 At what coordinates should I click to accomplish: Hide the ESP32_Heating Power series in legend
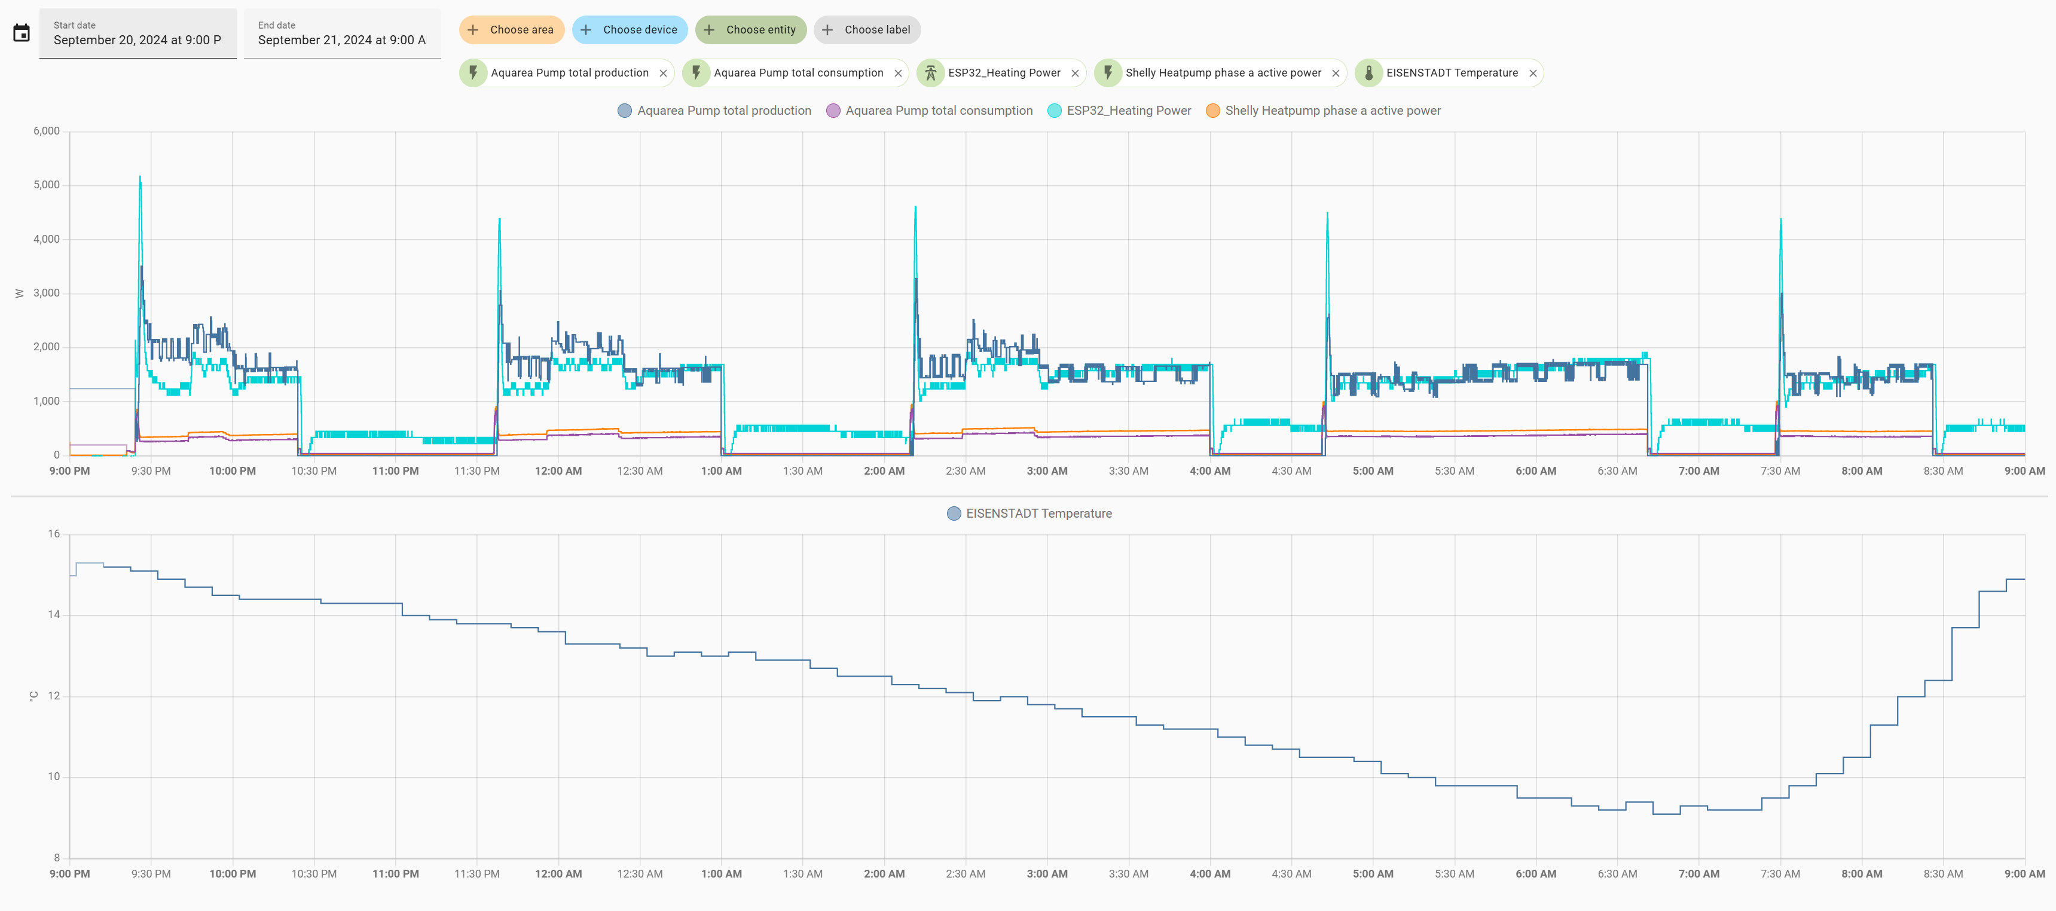pos(1119,111)
